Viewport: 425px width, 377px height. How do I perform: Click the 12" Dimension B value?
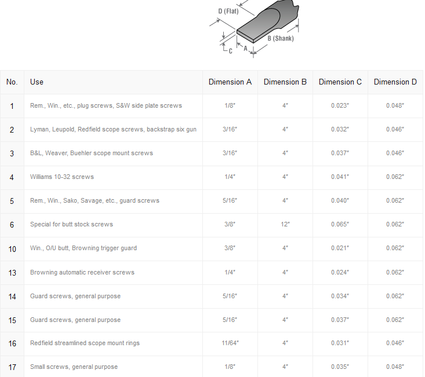click(x=285, y=224)
